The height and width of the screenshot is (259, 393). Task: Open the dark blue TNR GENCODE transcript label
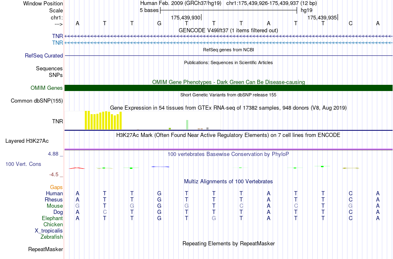tap(58, 36)
